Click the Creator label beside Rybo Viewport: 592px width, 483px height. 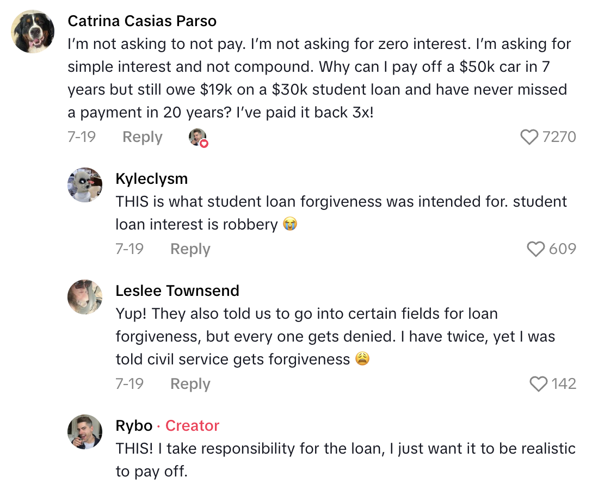coord(192,426)
